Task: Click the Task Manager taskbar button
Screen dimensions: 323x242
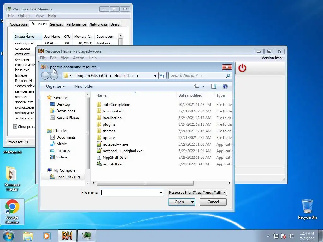Action: [x=86, y=236]
